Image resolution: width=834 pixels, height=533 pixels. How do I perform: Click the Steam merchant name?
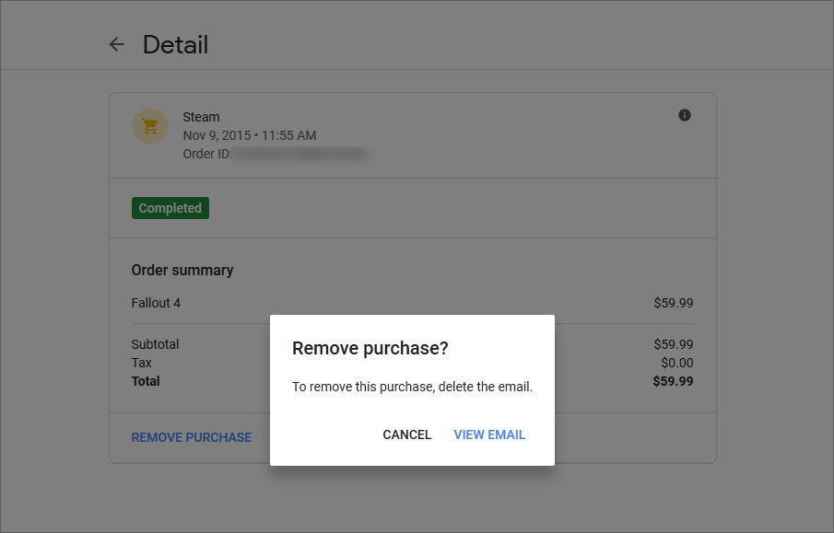tap(201, 117)
